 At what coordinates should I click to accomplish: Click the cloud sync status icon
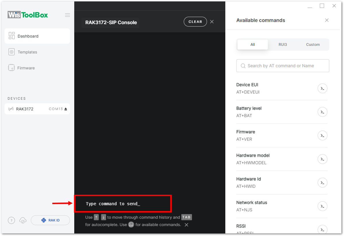[x=23, y=221]
